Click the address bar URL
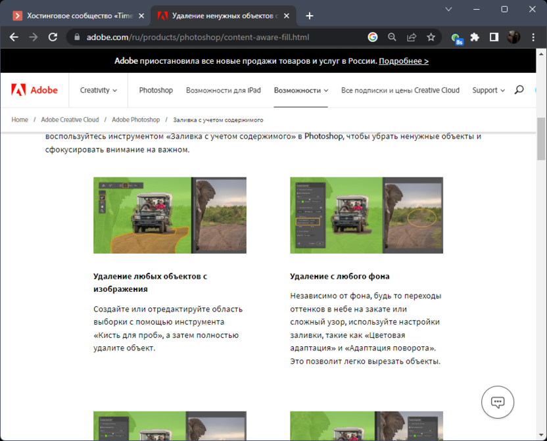Screen dimensions: 547x441 (x=198, y=37)
